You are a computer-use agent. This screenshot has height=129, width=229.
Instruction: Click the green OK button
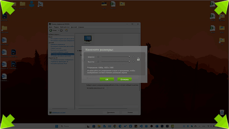tap(107, 79)
